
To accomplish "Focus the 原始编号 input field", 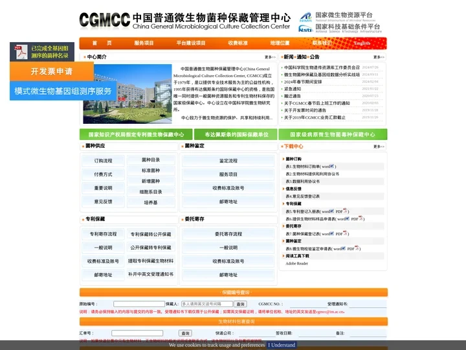I will tap(139, 304).
